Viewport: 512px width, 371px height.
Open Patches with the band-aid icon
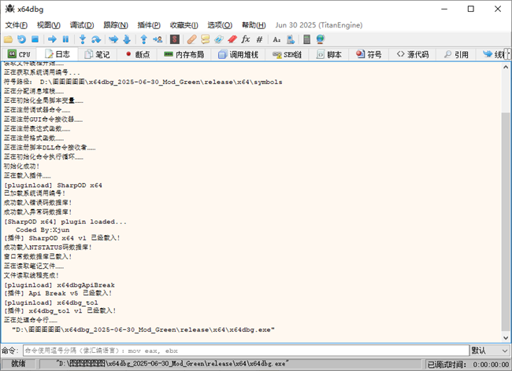coord(191,39)
